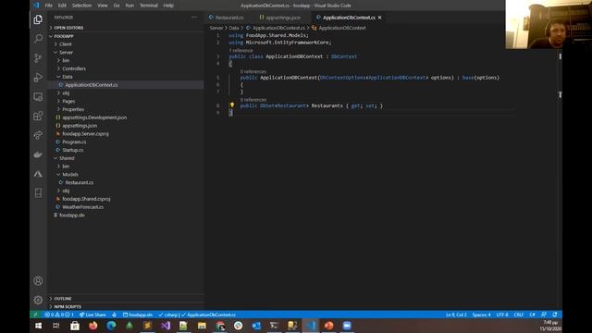Image resolution: width=592 pixels, height=333 pixels.
Task: Open Program.cs in the explorer
Action: pos(74,142)
